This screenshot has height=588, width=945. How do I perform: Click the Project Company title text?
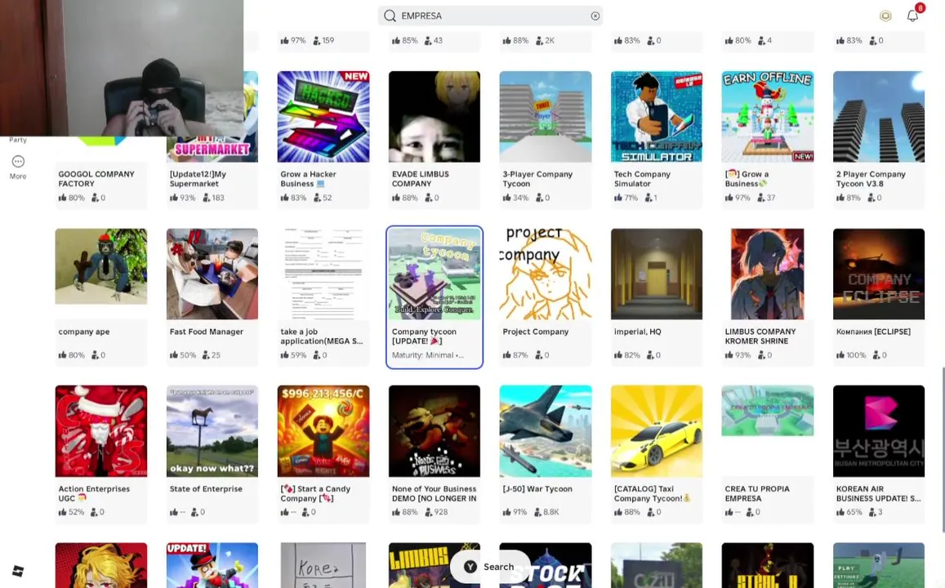(x=535, y=332)
